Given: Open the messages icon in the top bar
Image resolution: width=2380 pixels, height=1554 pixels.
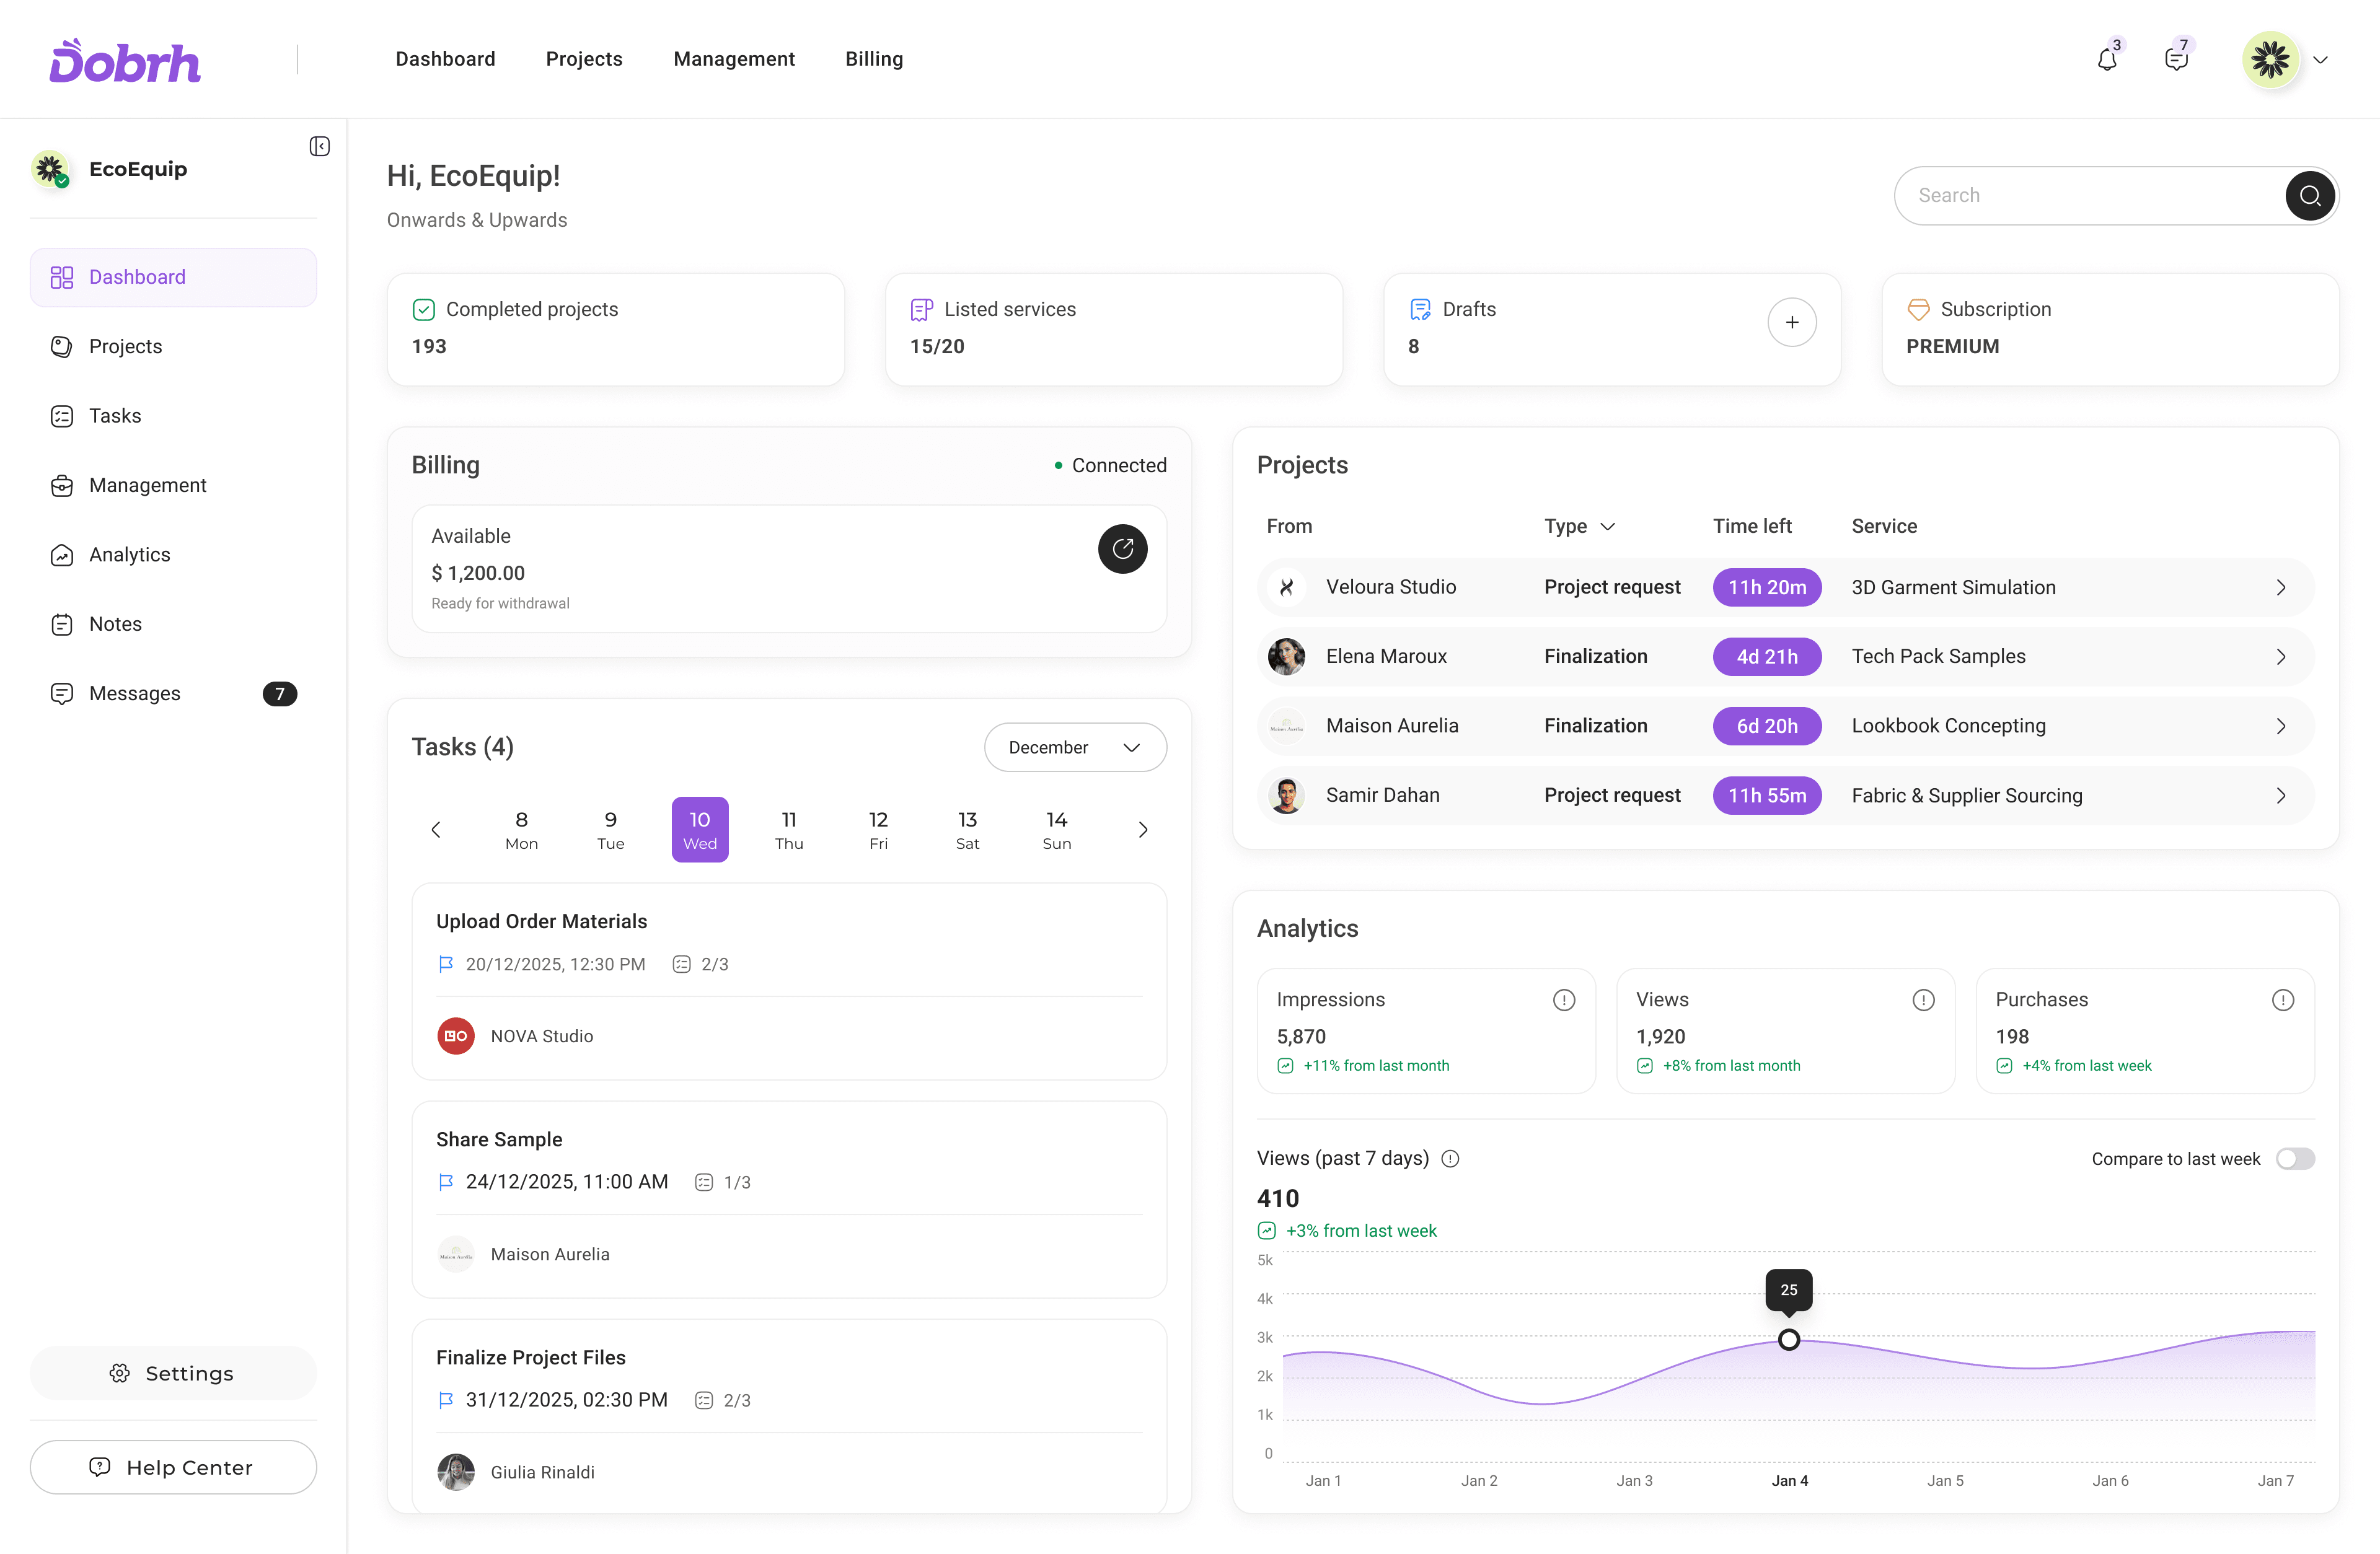Looking at the screenshot, I should pos(2177,58).
